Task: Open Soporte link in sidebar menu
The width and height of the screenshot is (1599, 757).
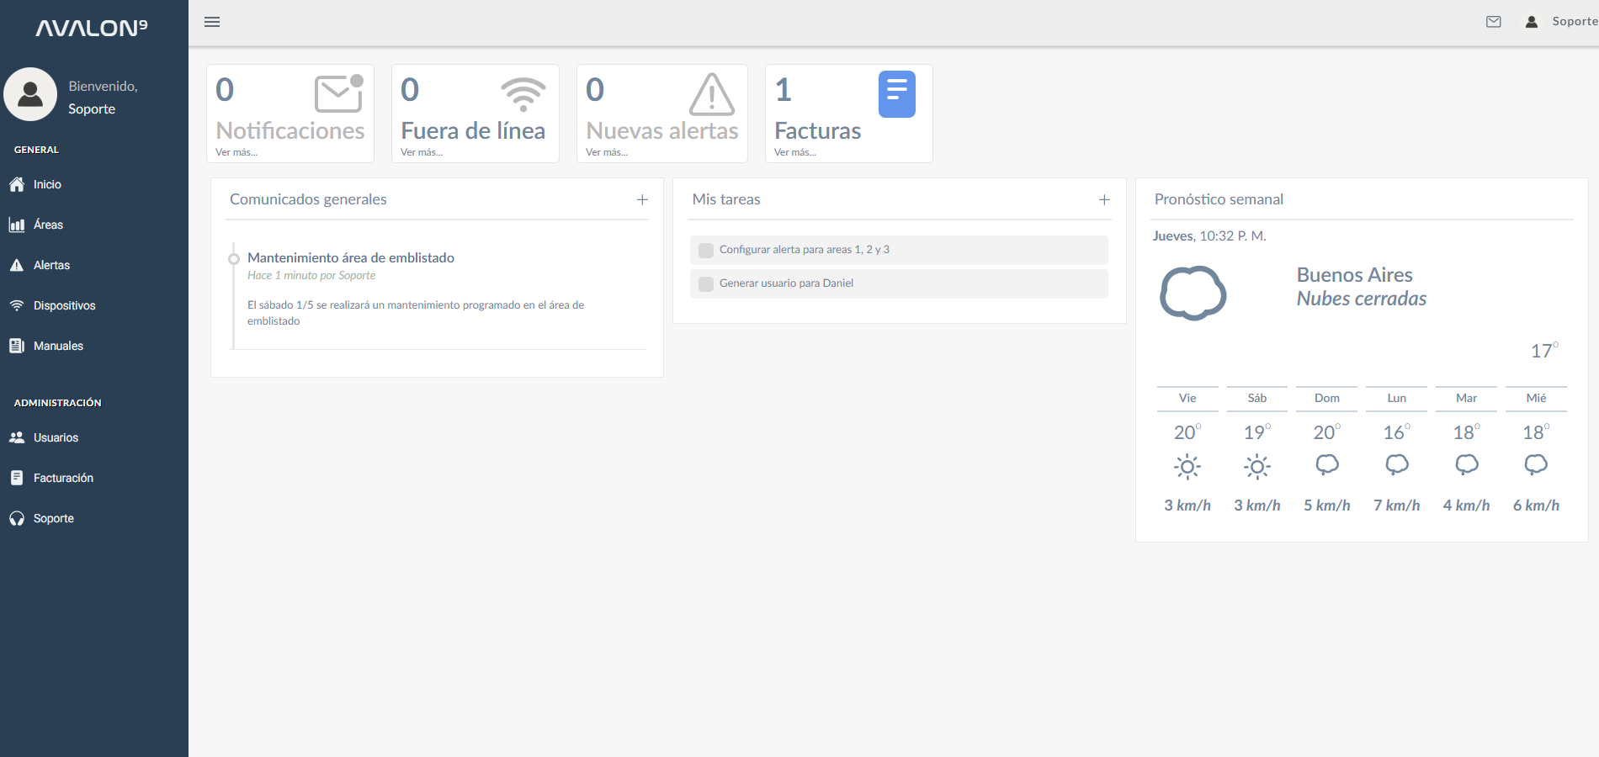Action: [x=54, y=518]
